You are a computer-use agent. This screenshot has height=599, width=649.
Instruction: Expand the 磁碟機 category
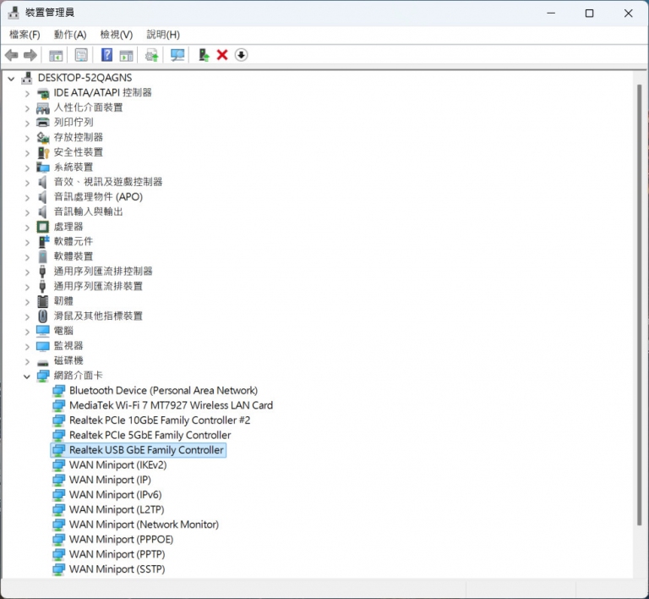[x=27, y=360]
